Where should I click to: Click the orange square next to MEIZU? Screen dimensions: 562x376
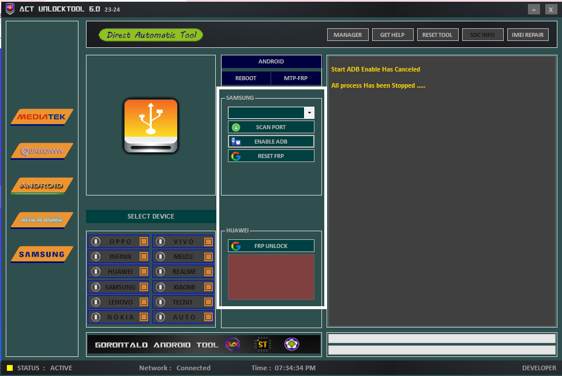click(x=208, y=257)
